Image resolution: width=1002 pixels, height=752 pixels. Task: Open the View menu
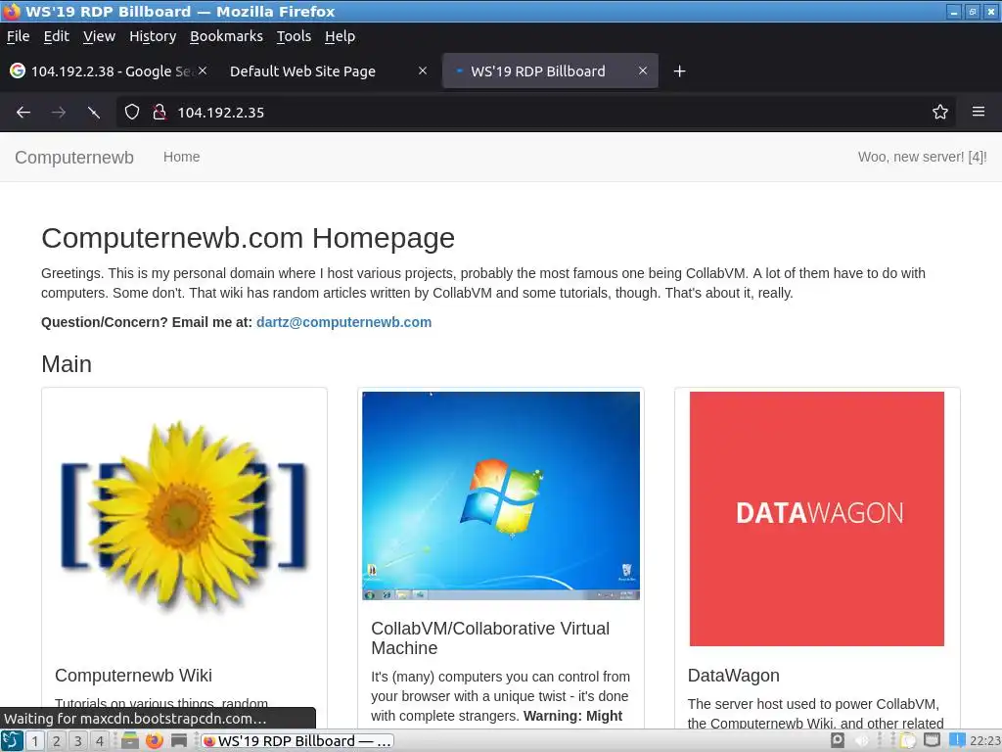tap(99, 36)
